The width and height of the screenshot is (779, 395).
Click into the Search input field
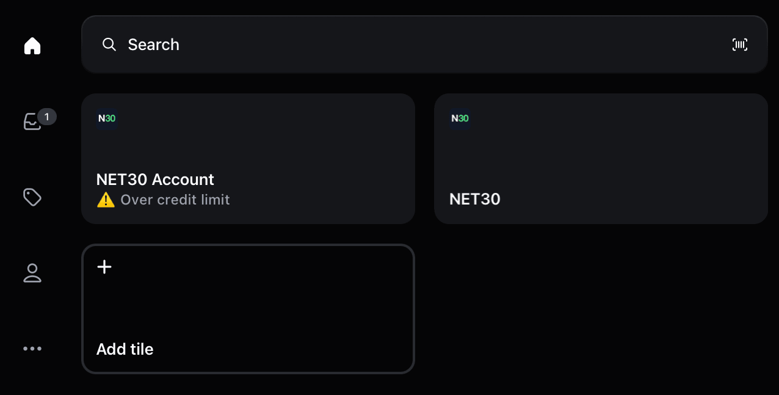pyautogui.click(x=366, y=44)
